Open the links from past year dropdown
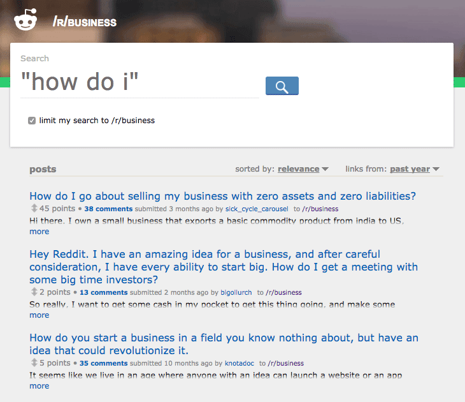The height and width of the screenshot is (402, 465). coord(414,169)
